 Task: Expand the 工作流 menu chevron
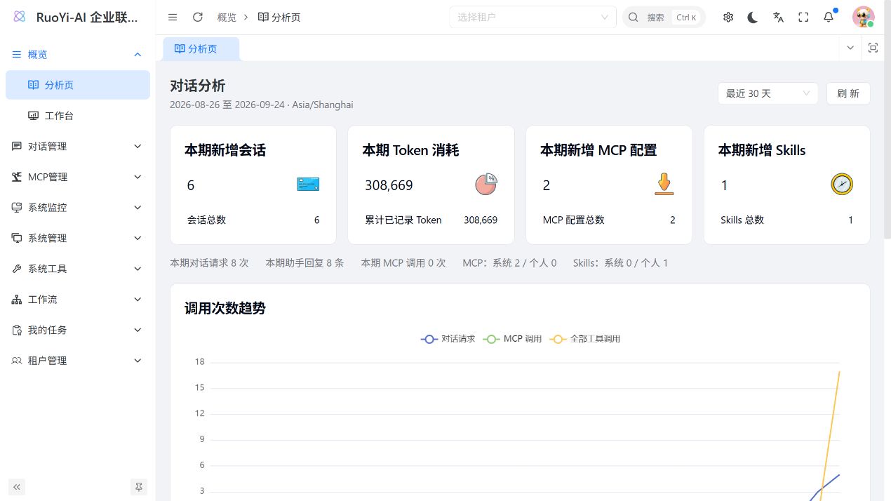(138, 300)
